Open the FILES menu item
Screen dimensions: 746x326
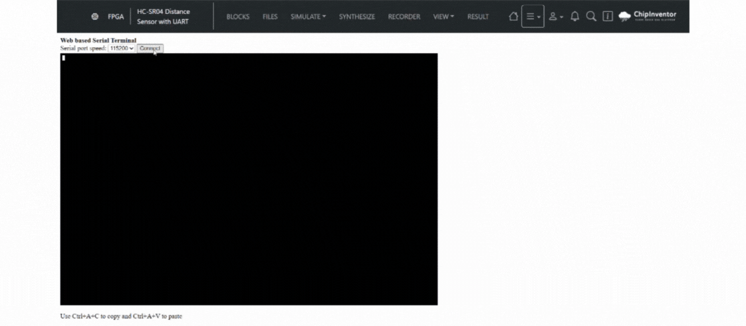pos(270,17)
